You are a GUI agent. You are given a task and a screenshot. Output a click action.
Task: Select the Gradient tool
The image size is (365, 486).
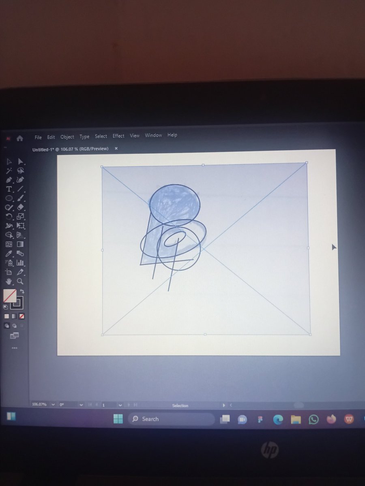pos(21,244)
